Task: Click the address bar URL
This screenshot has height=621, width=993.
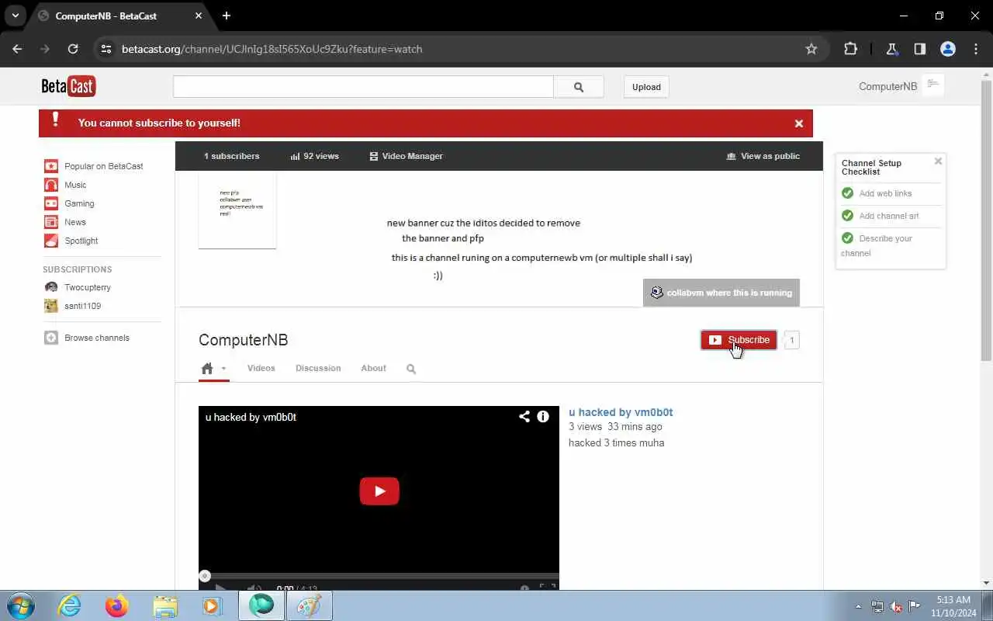Action: (272, 49)
